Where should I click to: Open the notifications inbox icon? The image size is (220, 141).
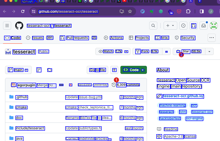[x=203, y=26]
